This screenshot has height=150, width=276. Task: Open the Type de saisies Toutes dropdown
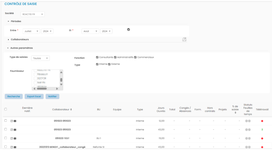coord(40,58)
